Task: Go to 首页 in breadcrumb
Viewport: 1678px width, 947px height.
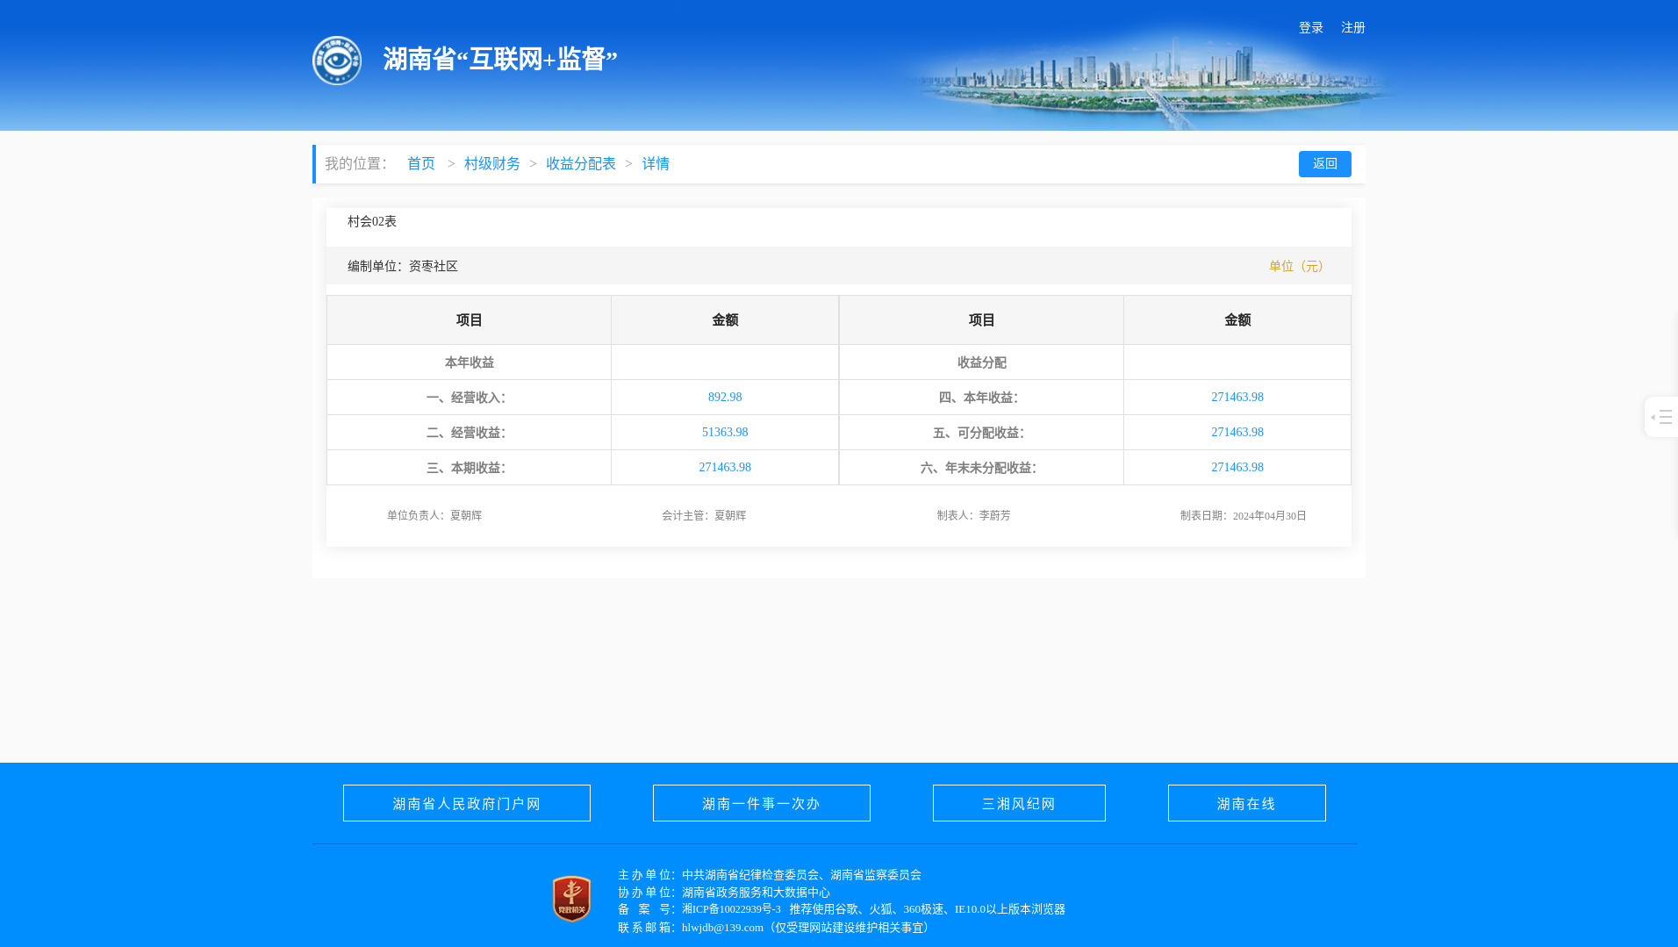Action: pyautogui.click(x=421, y=164)
